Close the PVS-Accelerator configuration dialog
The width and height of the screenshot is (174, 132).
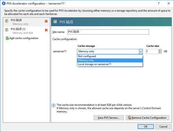[168, 3]
